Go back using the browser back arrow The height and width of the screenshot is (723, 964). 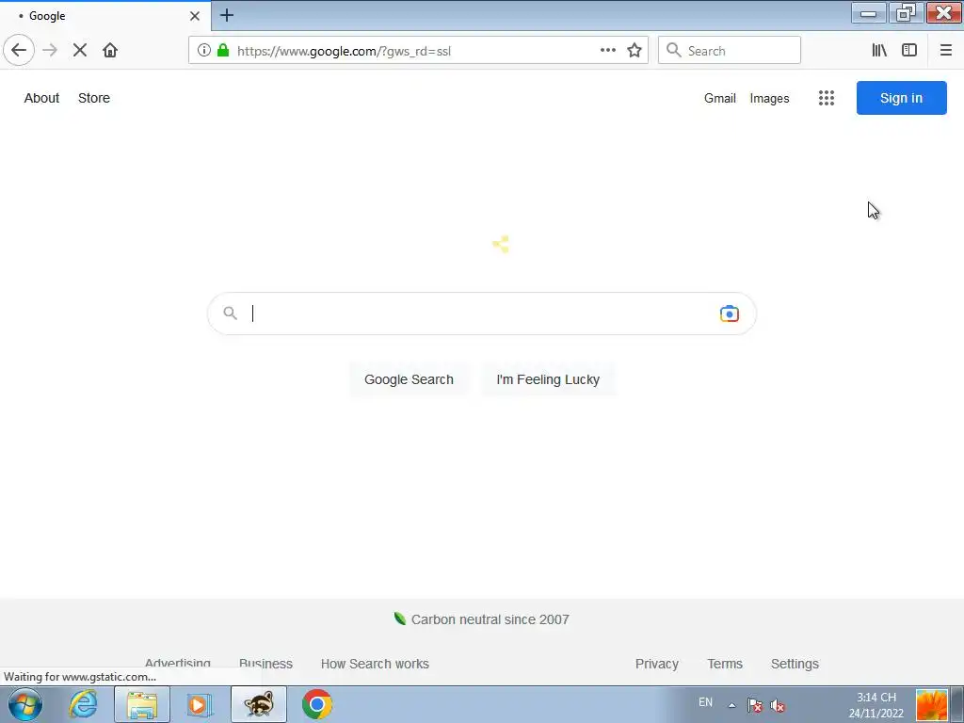coord(19,50)
